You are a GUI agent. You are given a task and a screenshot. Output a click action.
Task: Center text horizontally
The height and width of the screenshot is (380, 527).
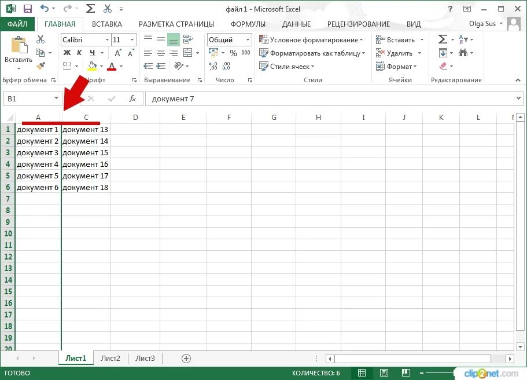coord(161,53)
